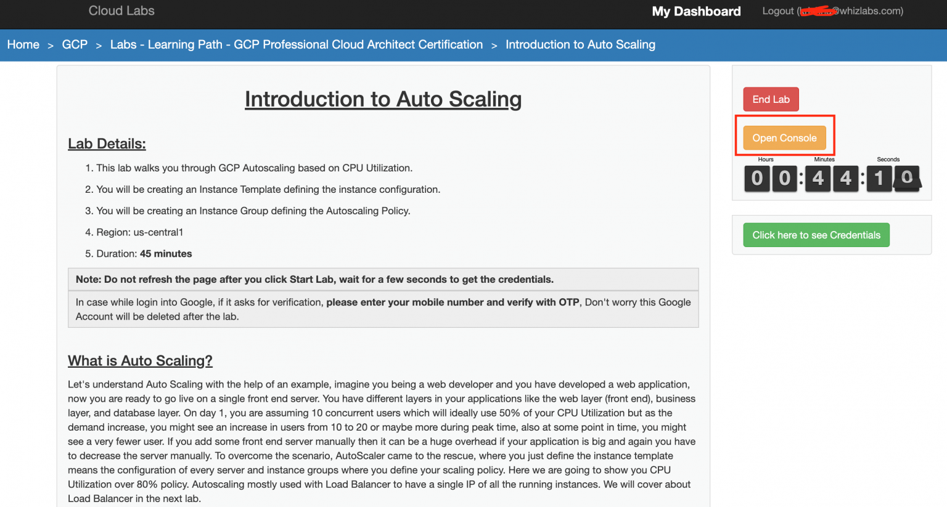Click the Hours label above the timer
This screenshot has height=507, width=947.
click(x=766, y=160)
